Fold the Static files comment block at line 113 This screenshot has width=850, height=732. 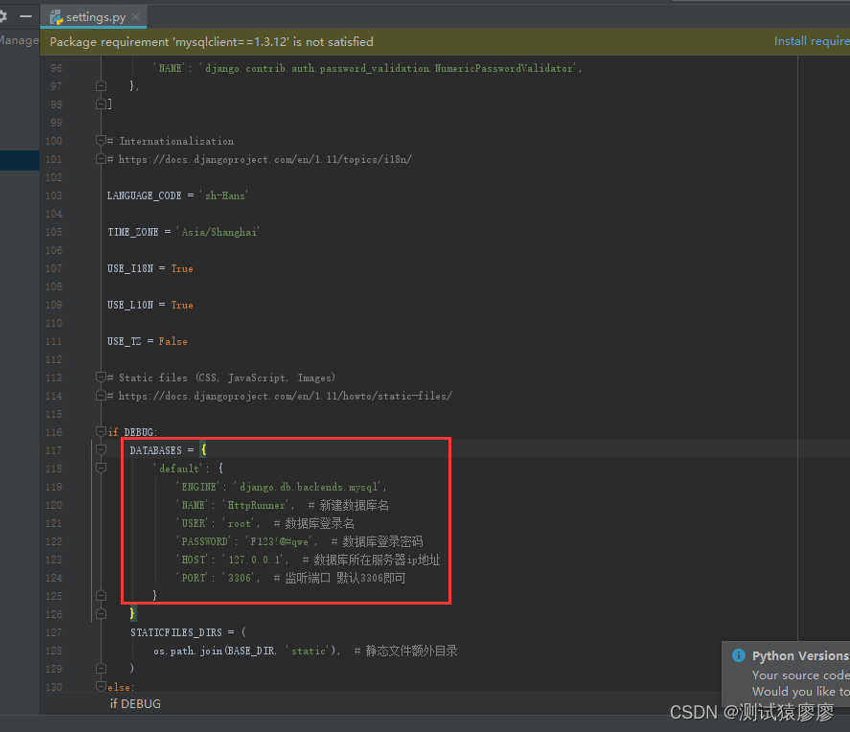[x=101, y=377]
